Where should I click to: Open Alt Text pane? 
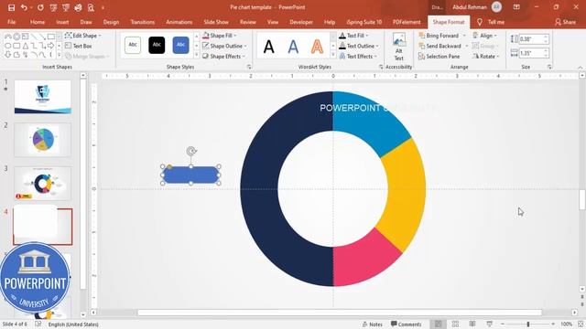pos(399,47)
